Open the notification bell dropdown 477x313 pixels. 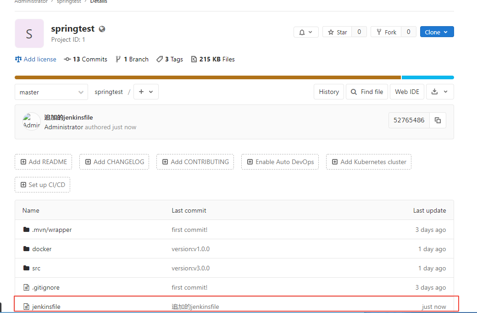point(306,32)
